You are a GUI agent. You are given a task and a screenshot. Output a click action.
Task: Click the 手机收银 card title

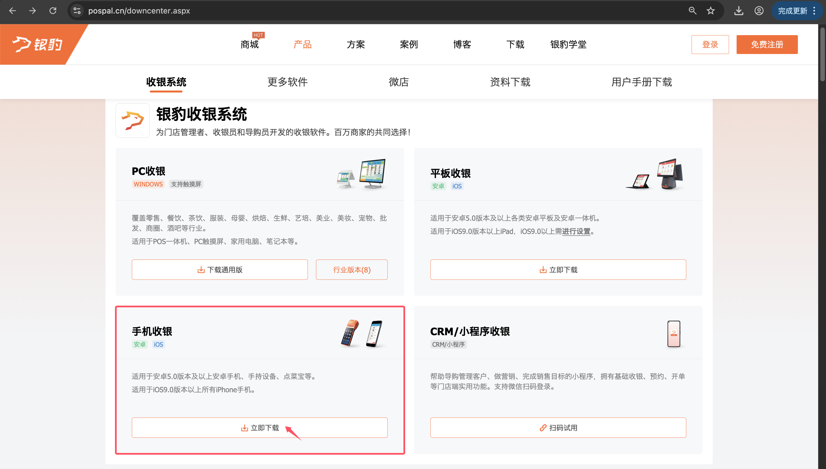152,331
